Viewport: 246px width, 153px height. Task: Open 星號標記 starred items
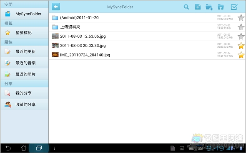point(25,33)
